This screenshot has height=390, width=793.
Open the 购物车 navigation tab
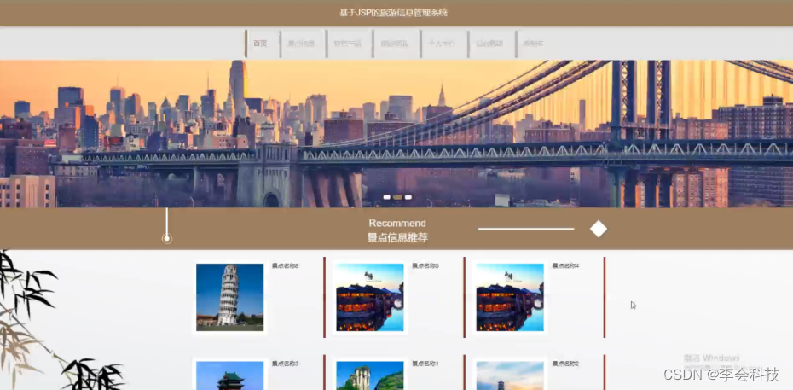533,44
